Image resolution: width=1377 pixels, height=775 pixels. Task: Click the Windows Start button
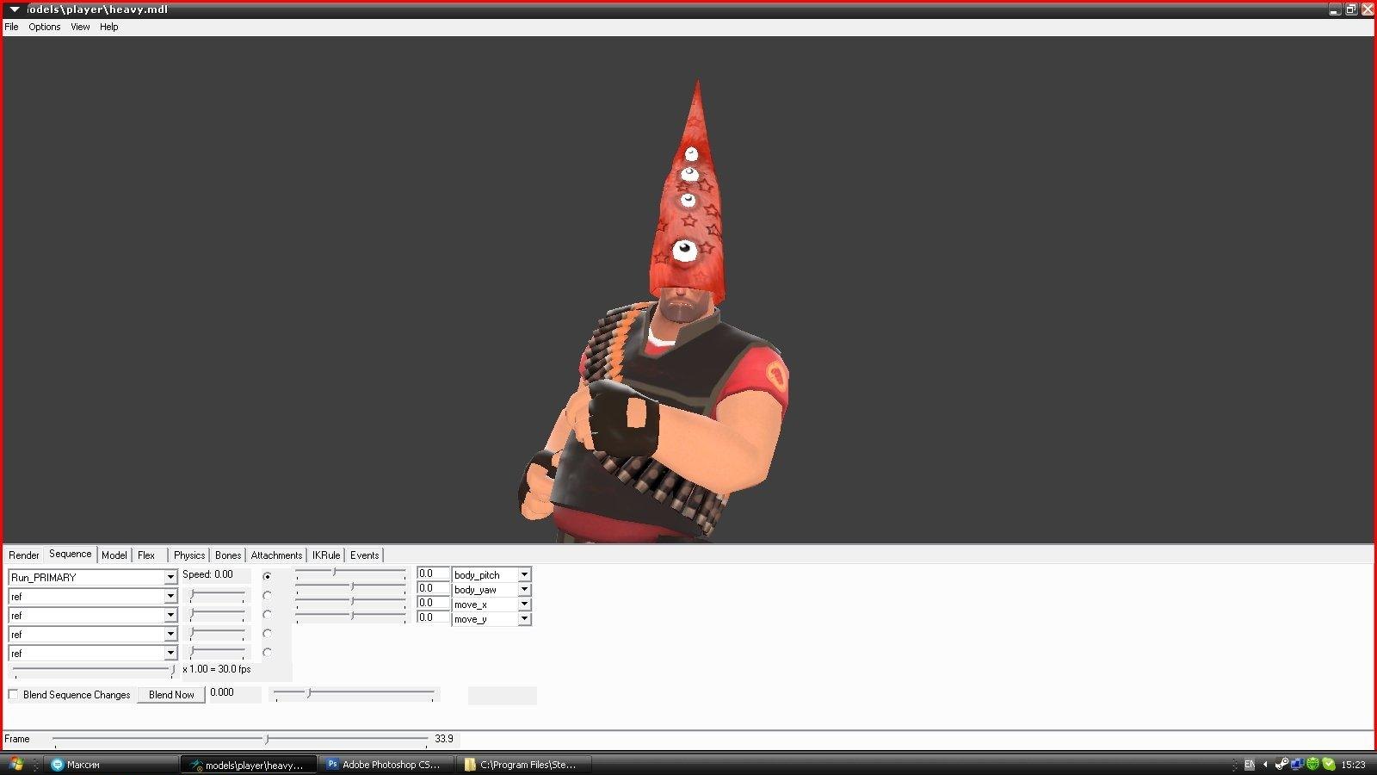15,764
